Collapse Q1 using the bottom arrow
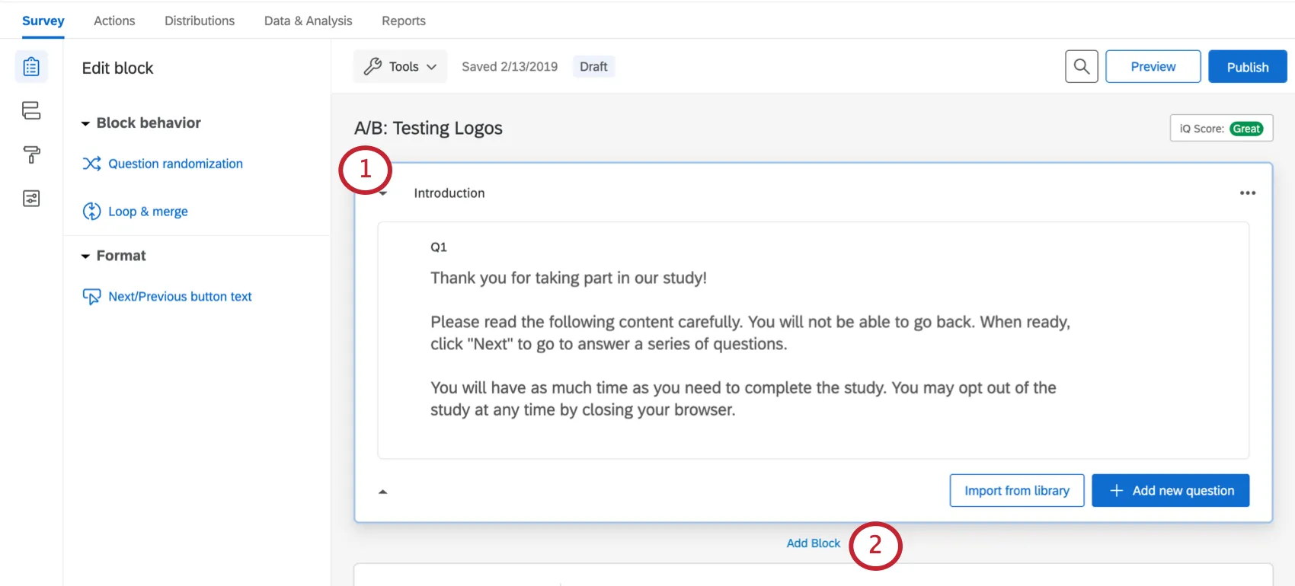The width and height of the screenshot is (1295, 586). tap(383, 491)
